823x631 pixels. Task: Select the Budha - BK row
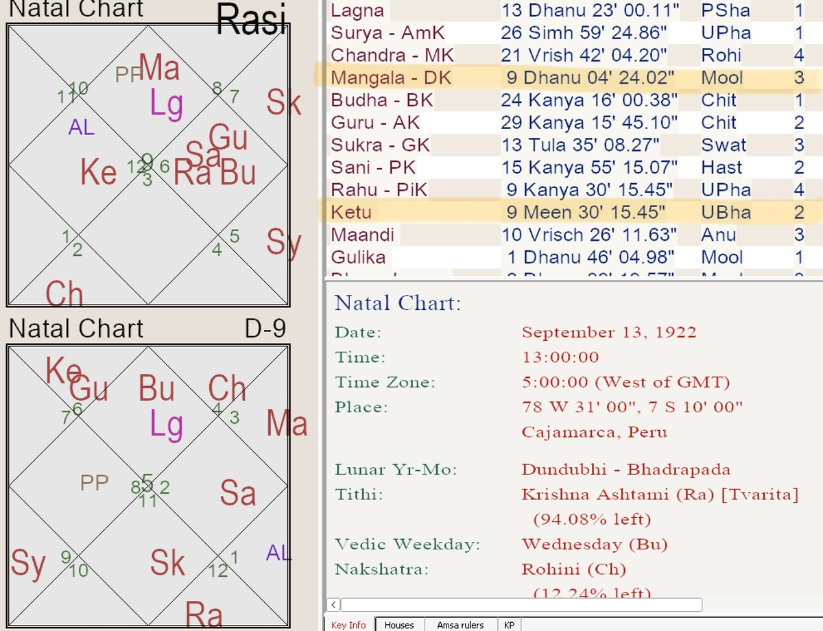click(x=573, y=100)
